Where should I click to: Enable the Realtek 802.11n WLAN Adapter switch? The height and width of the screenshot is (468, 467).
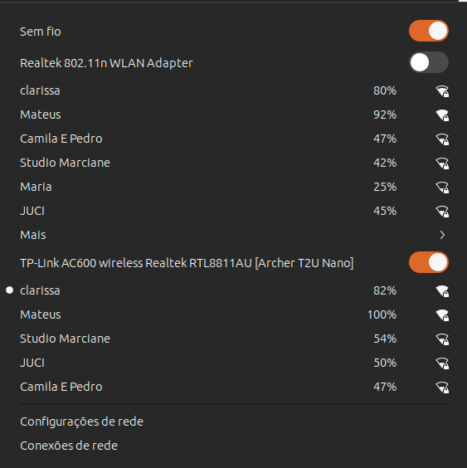(429, 62)
